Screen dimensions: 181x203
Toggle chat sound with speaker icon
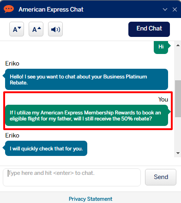(x=55, y=29)
